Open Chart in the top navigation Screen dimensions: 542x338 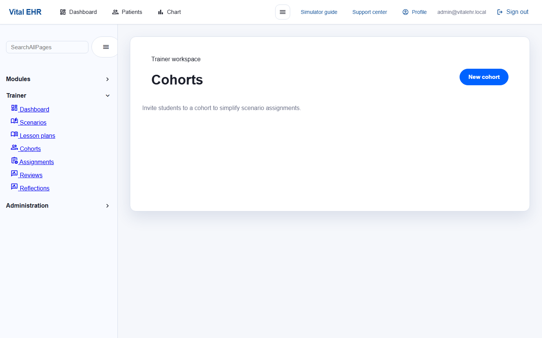(x=169, y=12)
